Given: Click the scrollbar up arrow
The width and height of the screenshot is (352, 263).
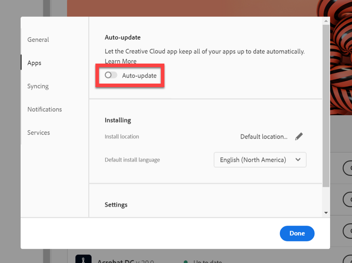Looking at the screenshot, I should click(326, 21).
